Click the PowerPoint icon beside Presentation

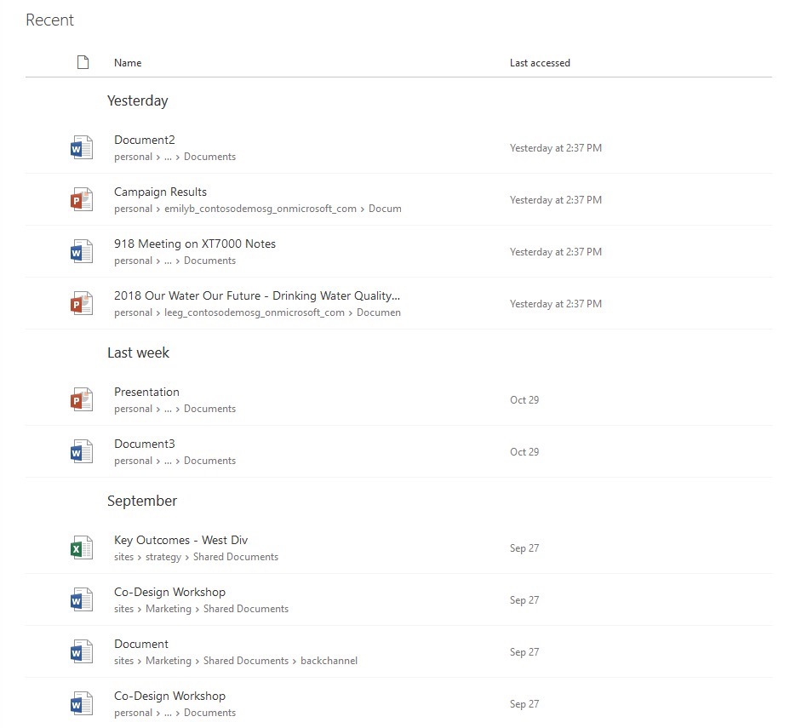[x=81, y=400]
